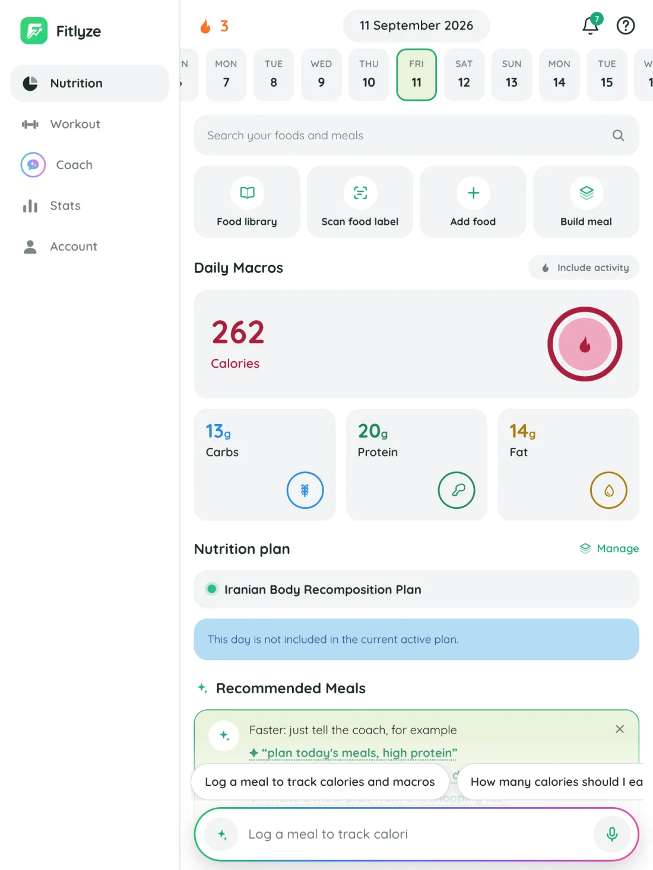Open the help question mark icon
The width and height of the screenshot is (653, 870).
tap(626, 26)
